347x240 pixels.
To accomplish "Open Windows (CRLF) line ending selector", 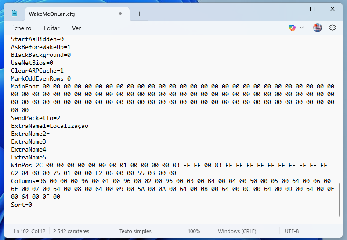I will [237, 231].
